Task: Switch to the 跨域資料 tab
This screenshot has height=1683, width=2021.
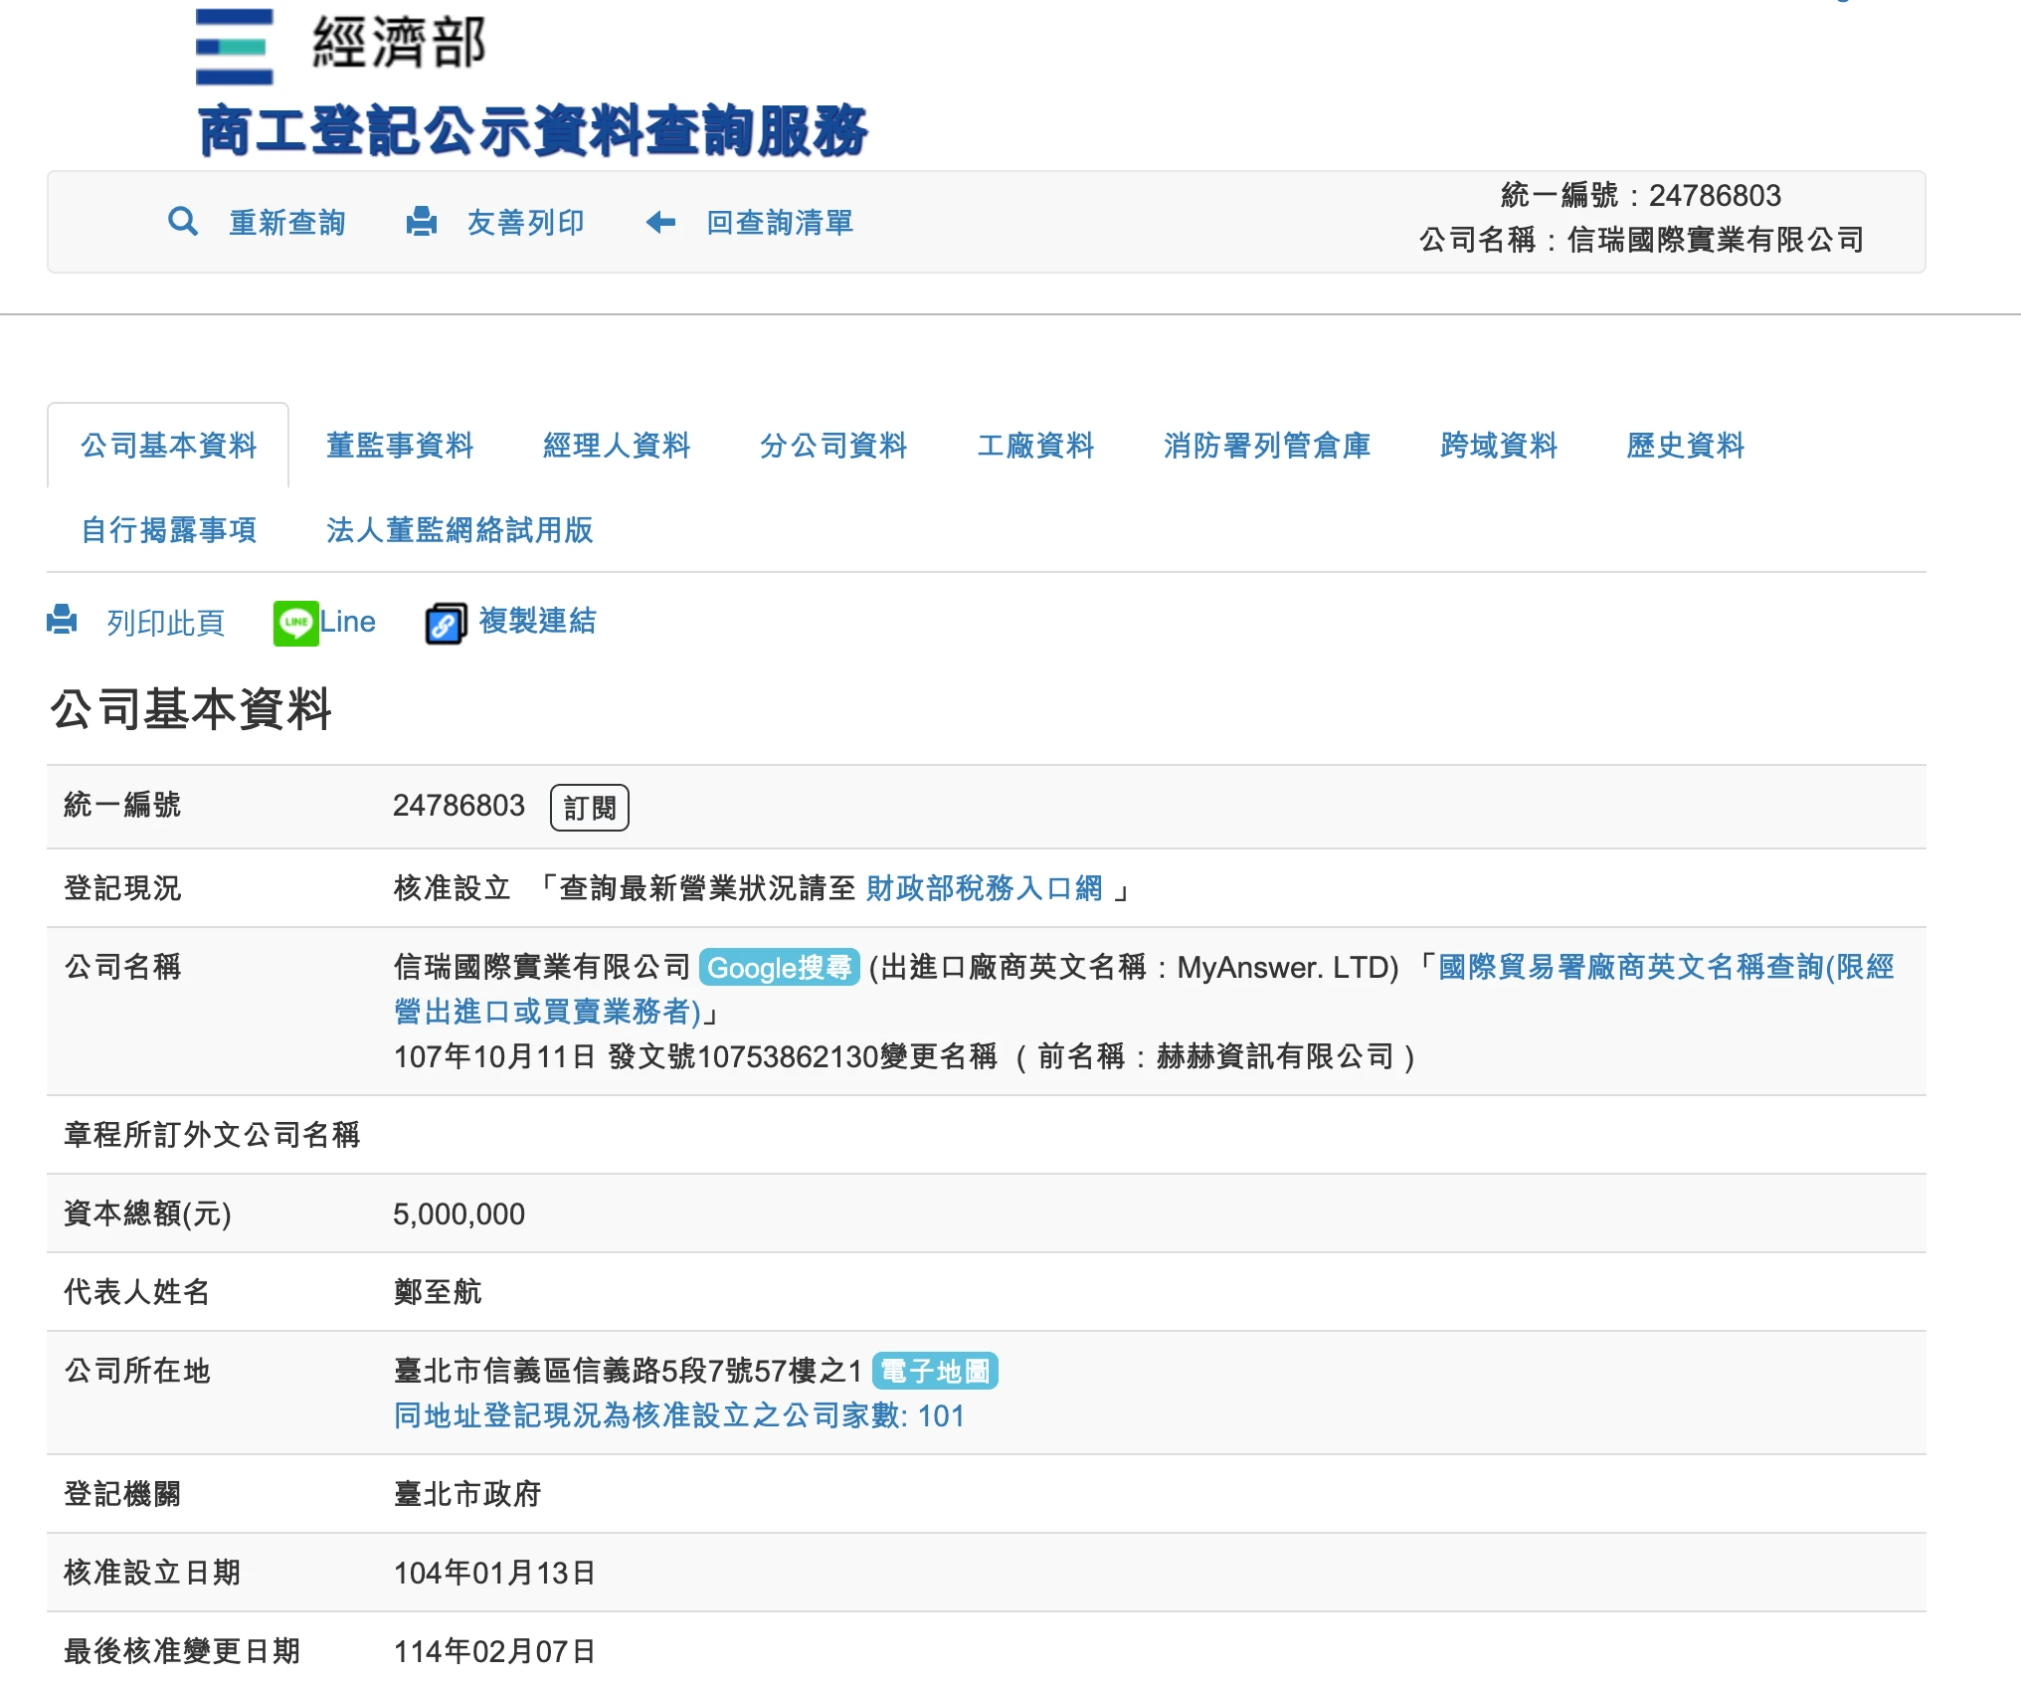Action: 1499,445
